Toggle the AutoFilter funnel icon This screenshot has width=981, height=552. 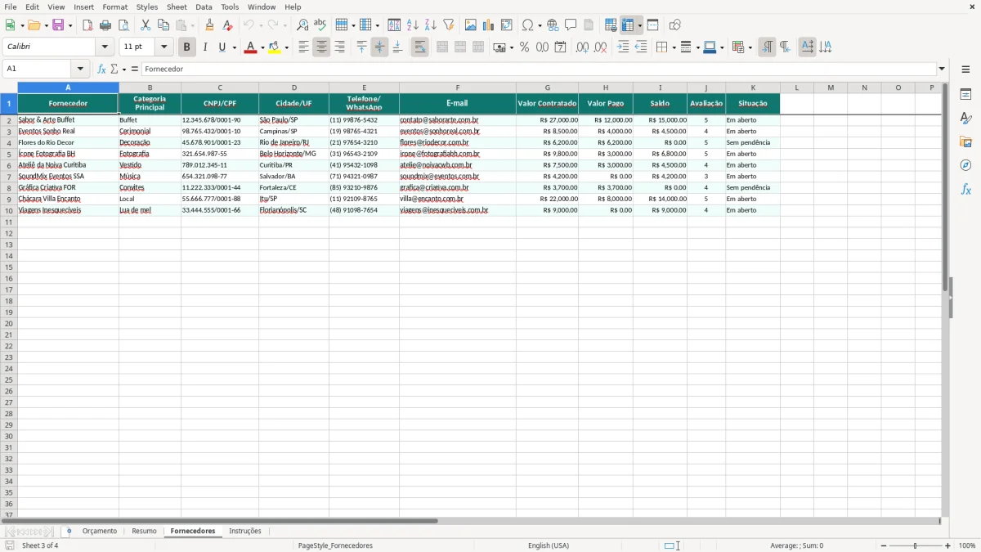(x=448, y=25)
